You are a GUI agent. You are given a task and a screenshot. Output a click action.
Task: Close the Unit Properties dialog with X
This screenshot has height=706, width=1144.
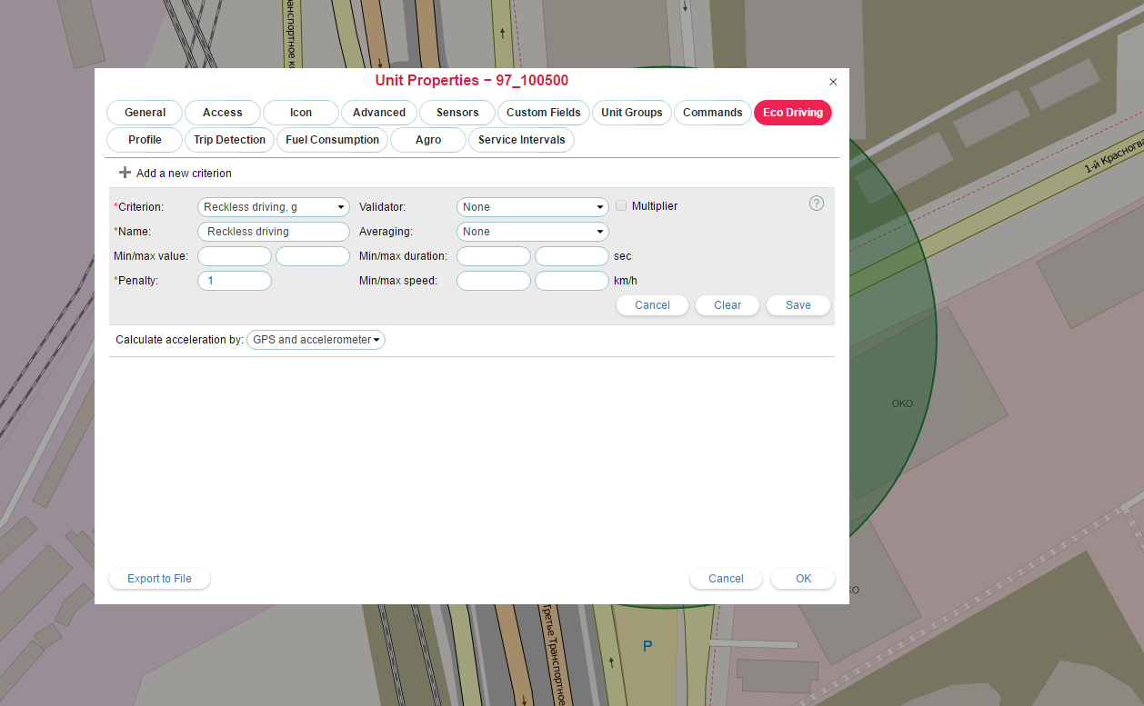(833, 82)
